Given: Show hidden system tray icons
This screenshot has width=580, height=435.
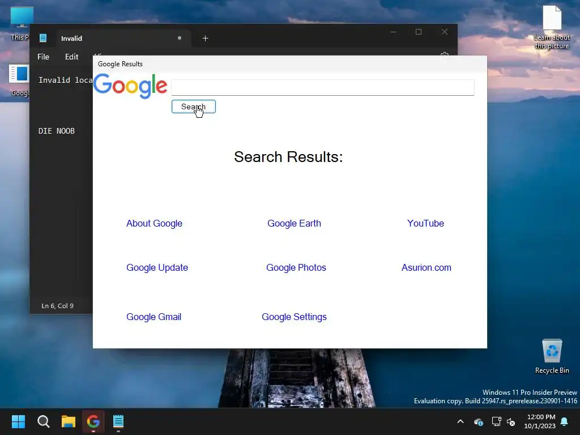Looking at the screenshot, I should (460, 421).
